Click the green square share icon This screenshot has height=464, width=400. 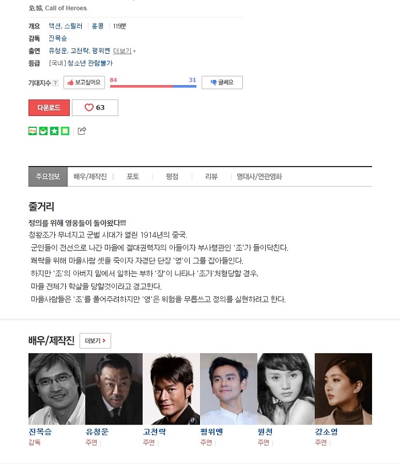(x=65, y=131)
